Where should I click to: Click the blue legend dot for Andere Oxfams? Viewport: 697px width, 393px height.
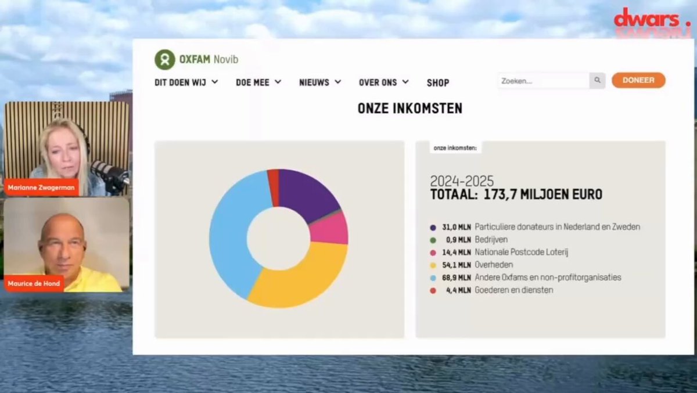click(433, 278)
